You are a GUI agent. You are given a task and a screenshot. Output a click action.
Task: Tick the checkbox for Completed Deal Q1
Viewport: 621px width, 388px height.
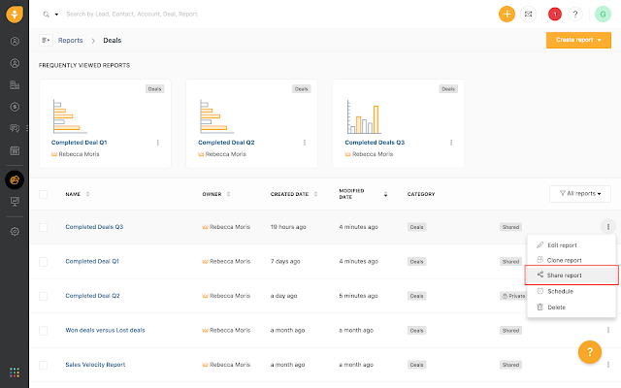tap(43, 261)
